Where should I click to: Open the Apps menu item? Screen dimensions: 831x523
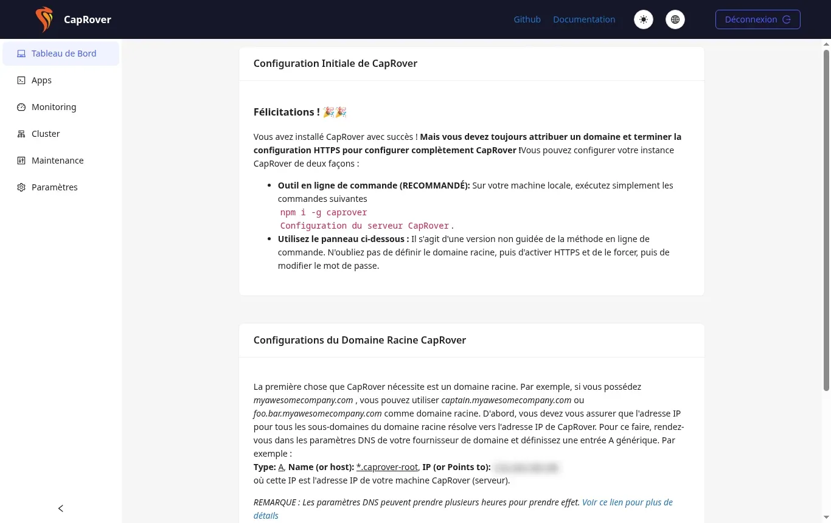(61, 80)
